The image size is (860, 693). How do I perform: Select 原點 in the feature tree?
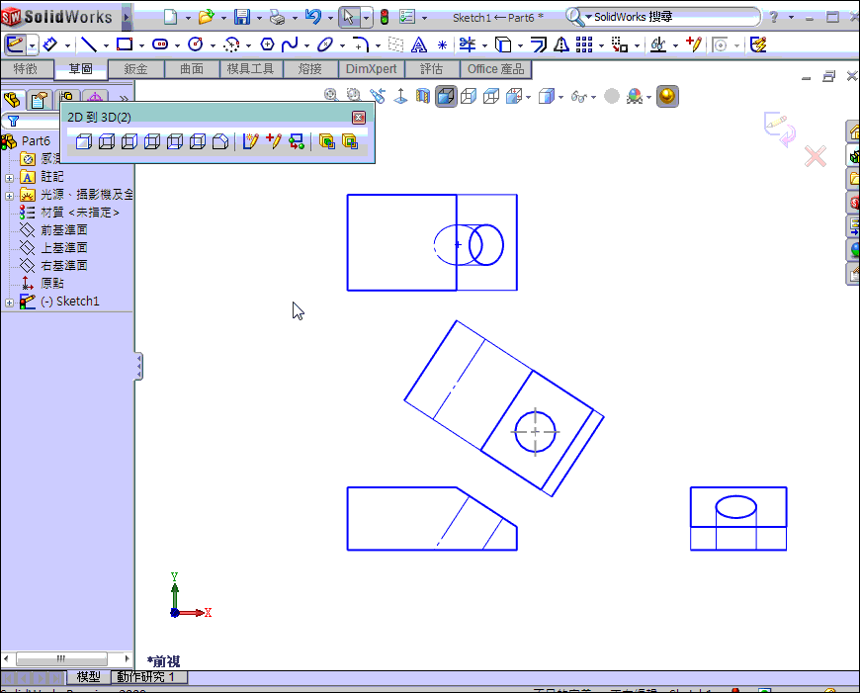[52, 284]
